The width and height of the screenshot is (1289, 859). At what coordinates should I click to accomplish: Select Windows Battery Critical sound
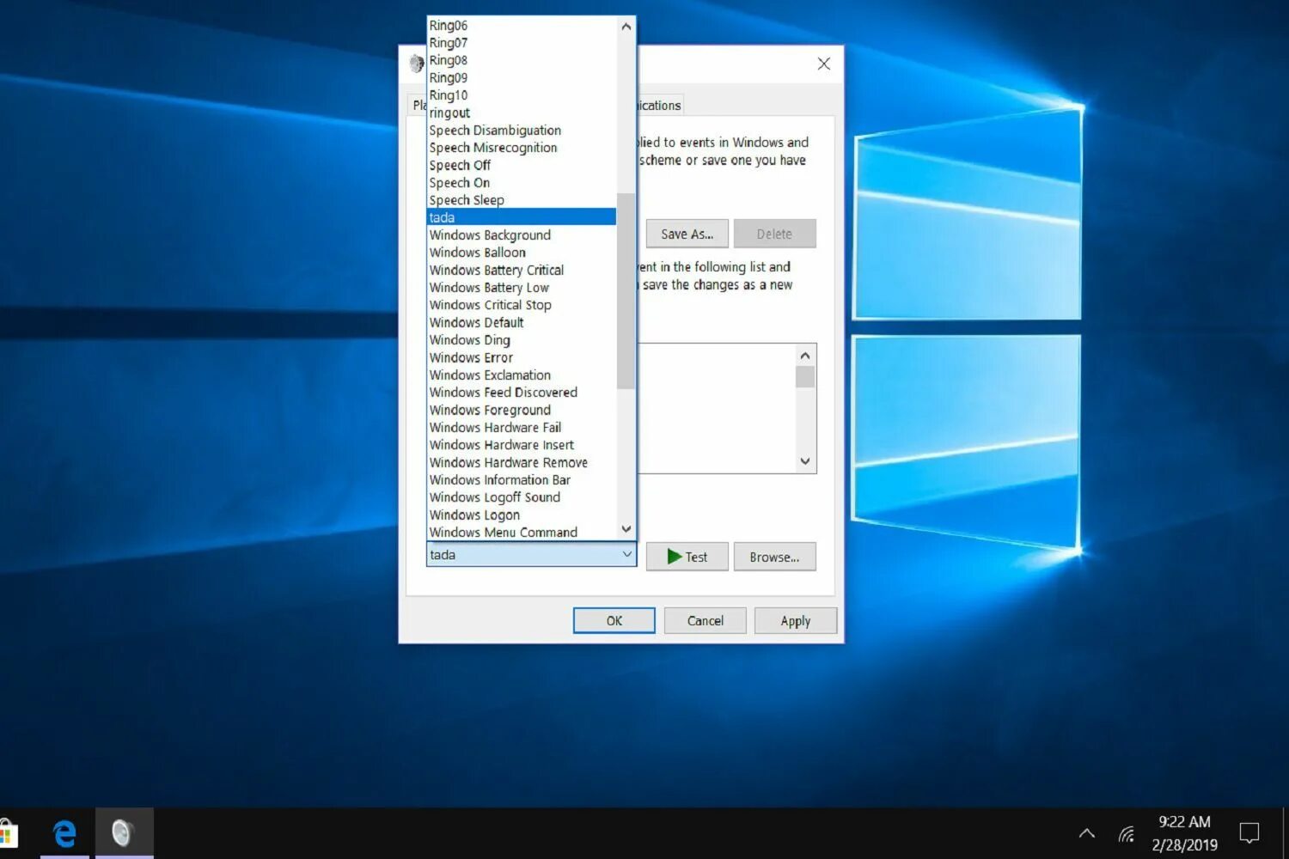522,270
